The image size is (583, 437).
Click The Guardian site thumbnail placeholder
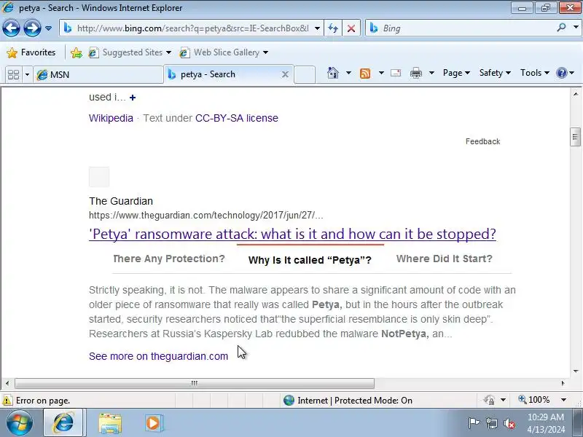[99, 177]
